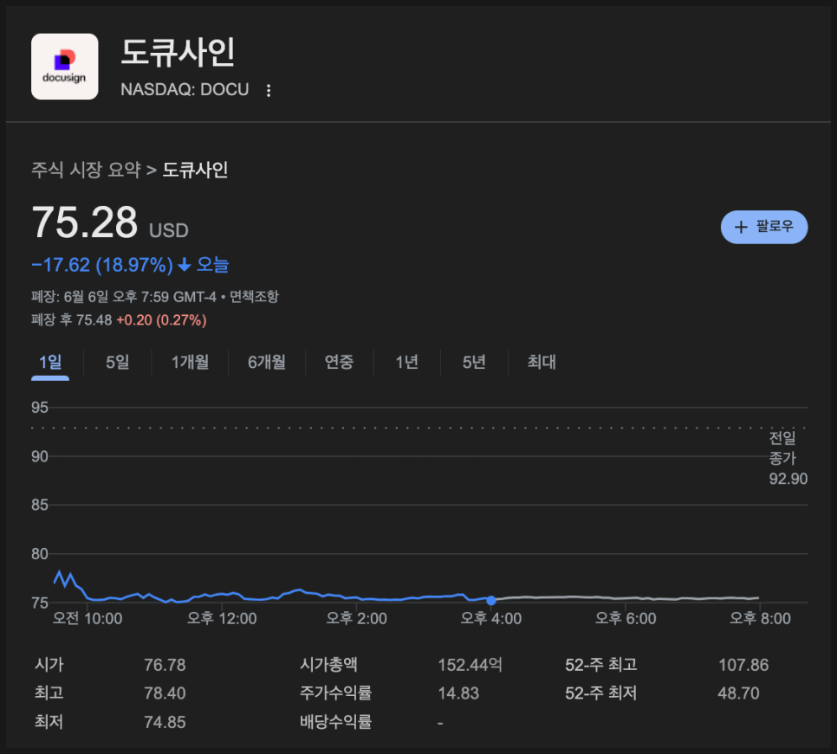Switch to the 5일 range tab
The height and width of the screenshot is (754, 837).
click(x=118, y=363)
